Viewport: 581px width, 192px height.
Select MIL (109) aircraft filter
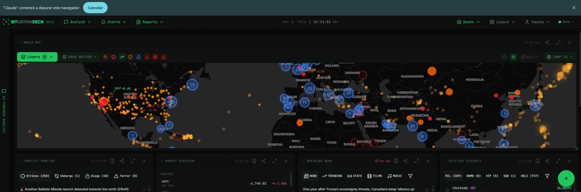(x=453, y=176)
